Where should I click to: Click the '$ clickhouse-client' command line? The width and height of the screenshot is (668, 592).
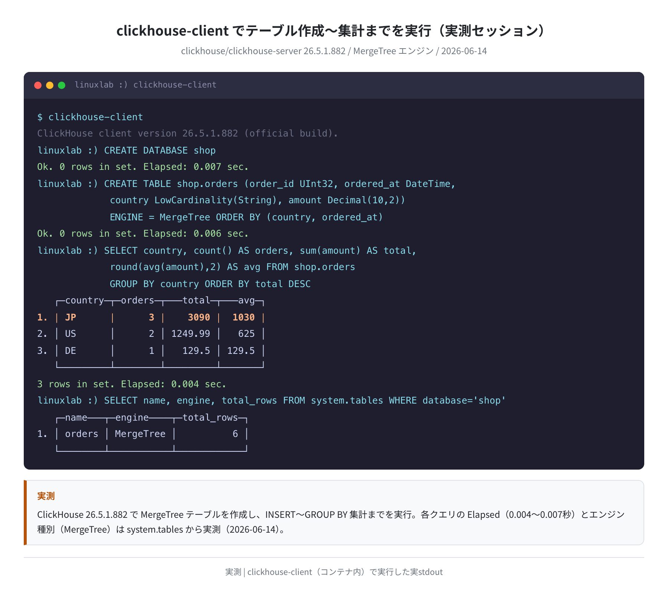click(x=90, y=117)
